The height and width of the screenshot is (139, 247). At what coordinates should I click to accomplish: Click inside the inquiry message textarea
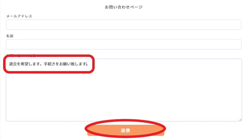point(124,90)
